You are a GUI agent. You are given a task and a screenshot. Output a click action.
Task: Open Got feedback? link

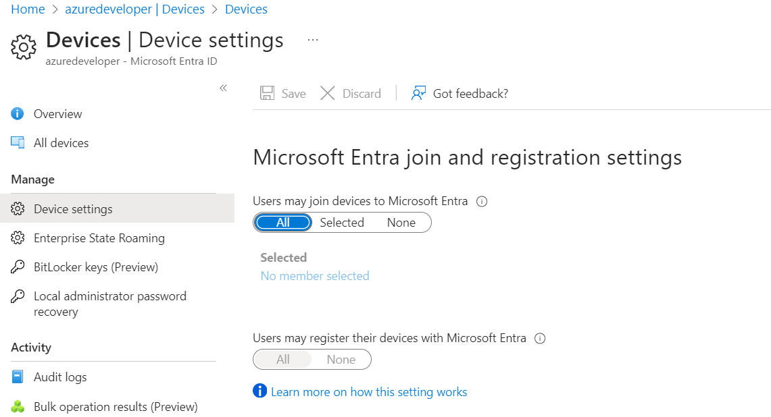(x=470, y=94)
